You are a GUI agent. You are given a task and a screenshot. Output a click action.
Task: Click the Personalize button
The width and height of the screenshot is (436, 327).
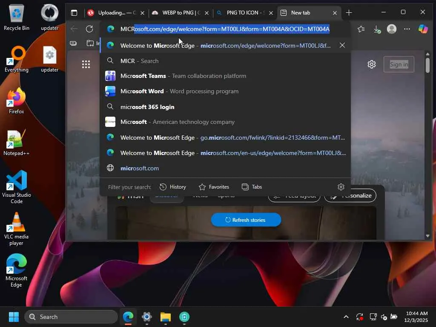click(x=350, y=196)
